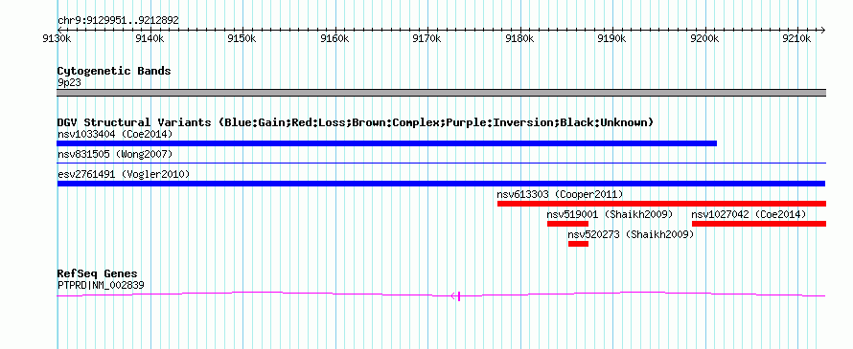Screen dimensions: 853x349
Task: Click the DGV Structural Variants track title
Action: [356, 122]
